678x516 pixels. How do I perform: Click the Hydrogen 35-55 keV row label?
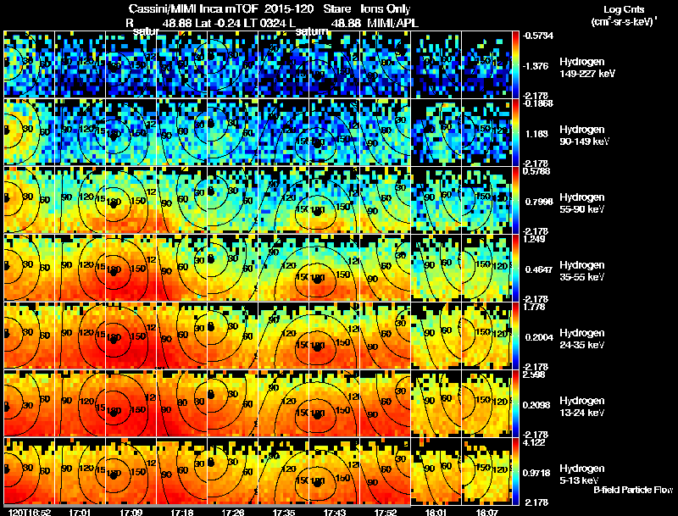point(582,271)
